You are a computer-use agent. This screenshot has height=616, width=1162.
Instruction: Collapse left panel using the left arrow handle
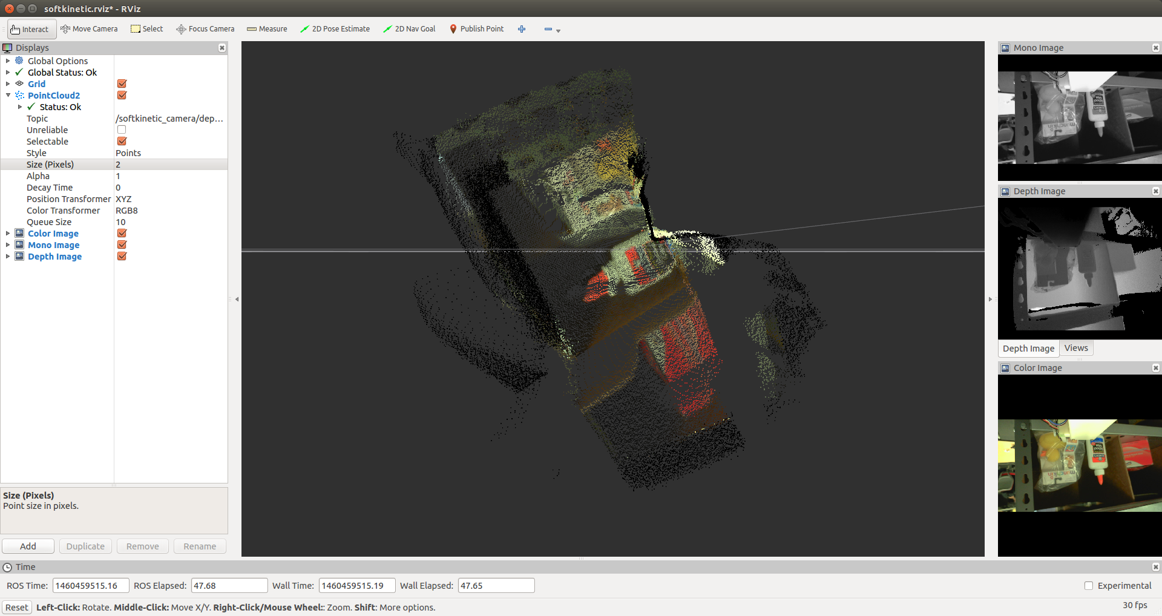(237, 299)
